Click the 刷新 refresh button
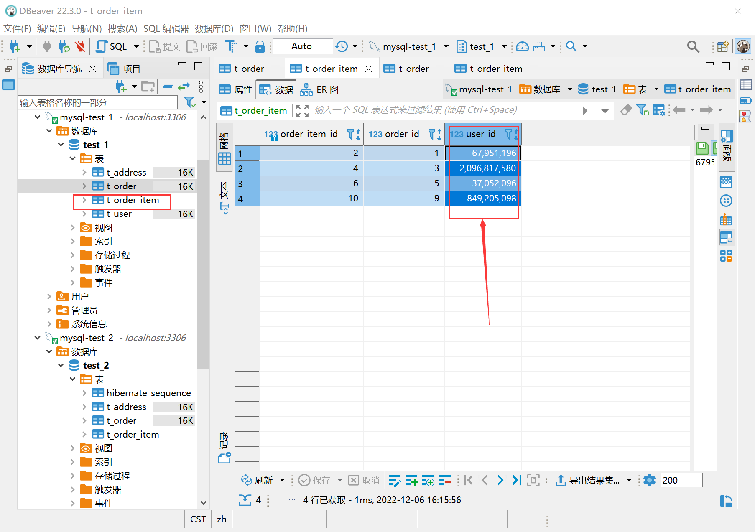The image size is (755, 532). point(257,480)
